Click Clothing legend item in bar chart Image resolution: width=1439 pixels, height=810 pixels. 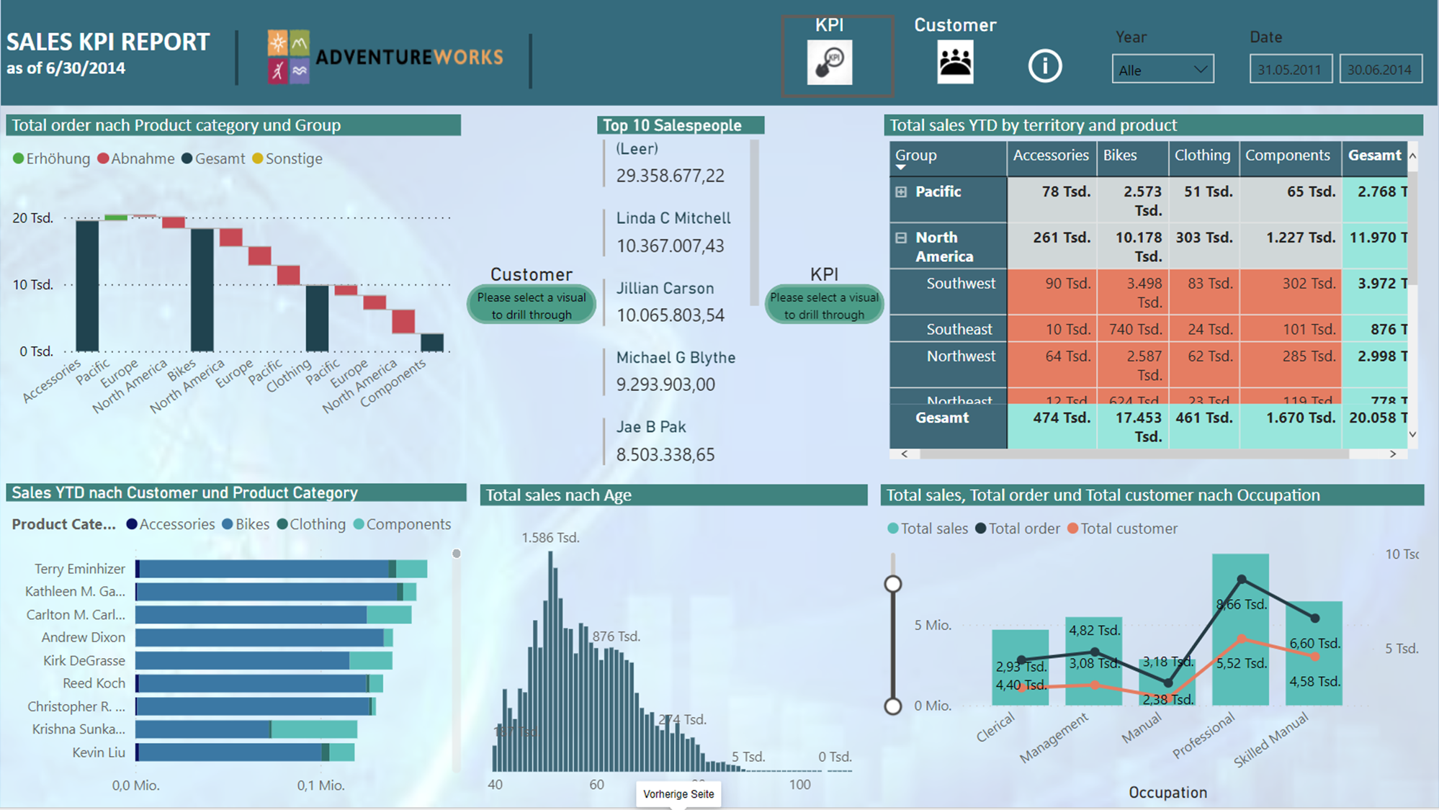pos(311,524)
